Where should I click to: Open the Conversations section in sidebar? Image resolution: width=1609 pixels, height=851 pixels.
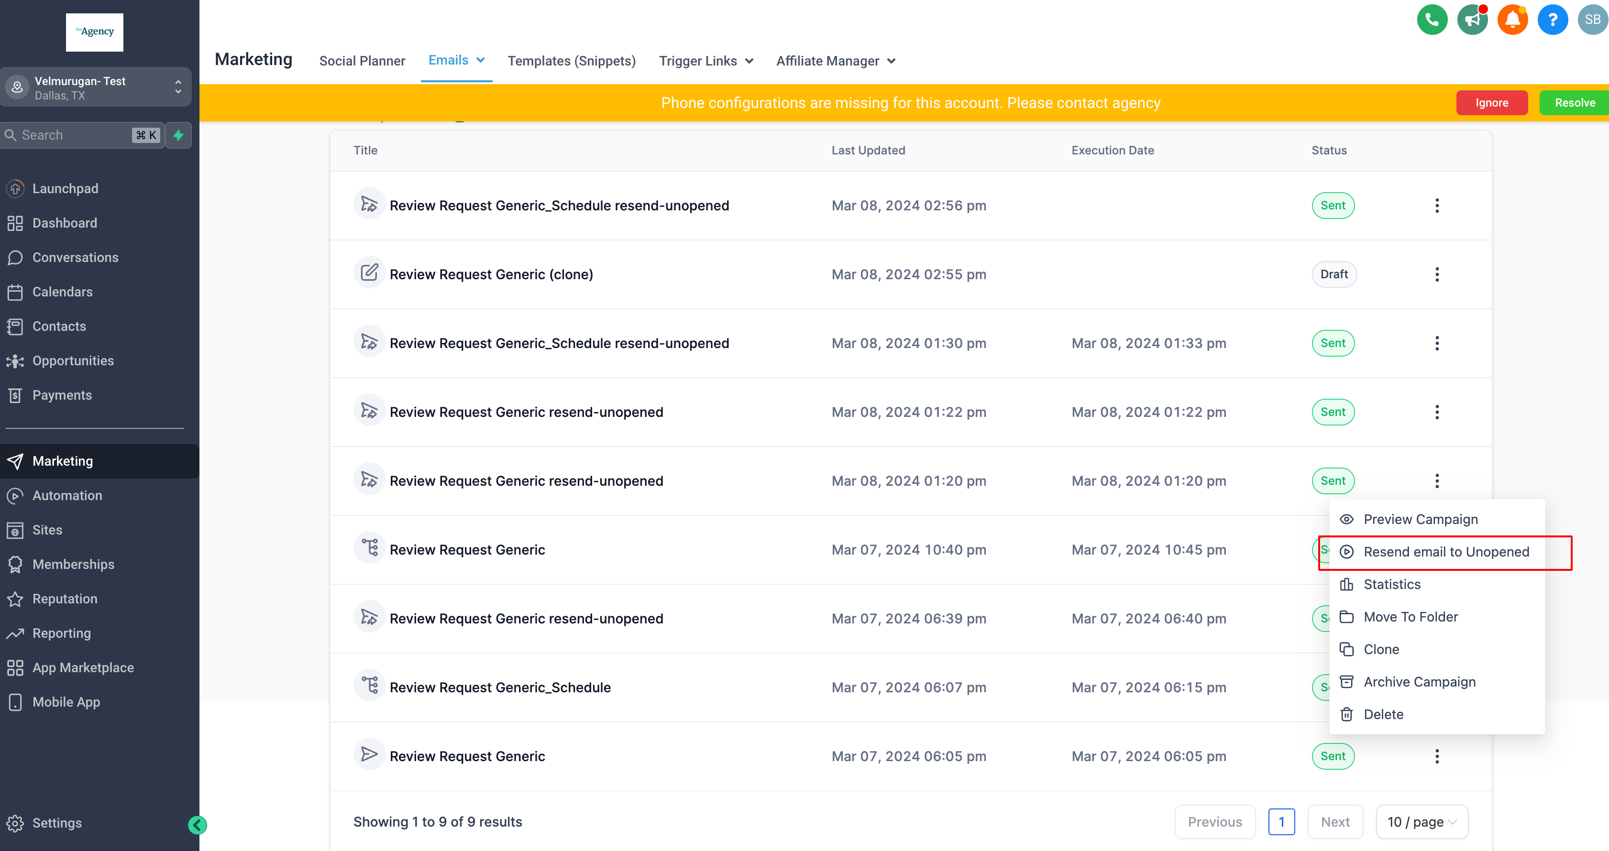coord(75,257)
